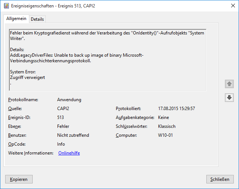Click the Schlüsselwörter value Klassisch
239x189 pixels.
[x=167, y=126]
